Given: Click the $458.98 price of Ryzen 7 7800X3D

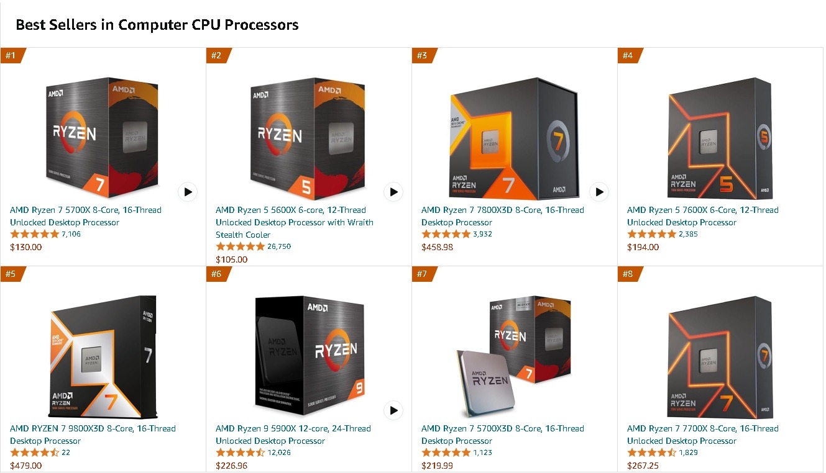Looking at the screenshot, I should point(437,247).
